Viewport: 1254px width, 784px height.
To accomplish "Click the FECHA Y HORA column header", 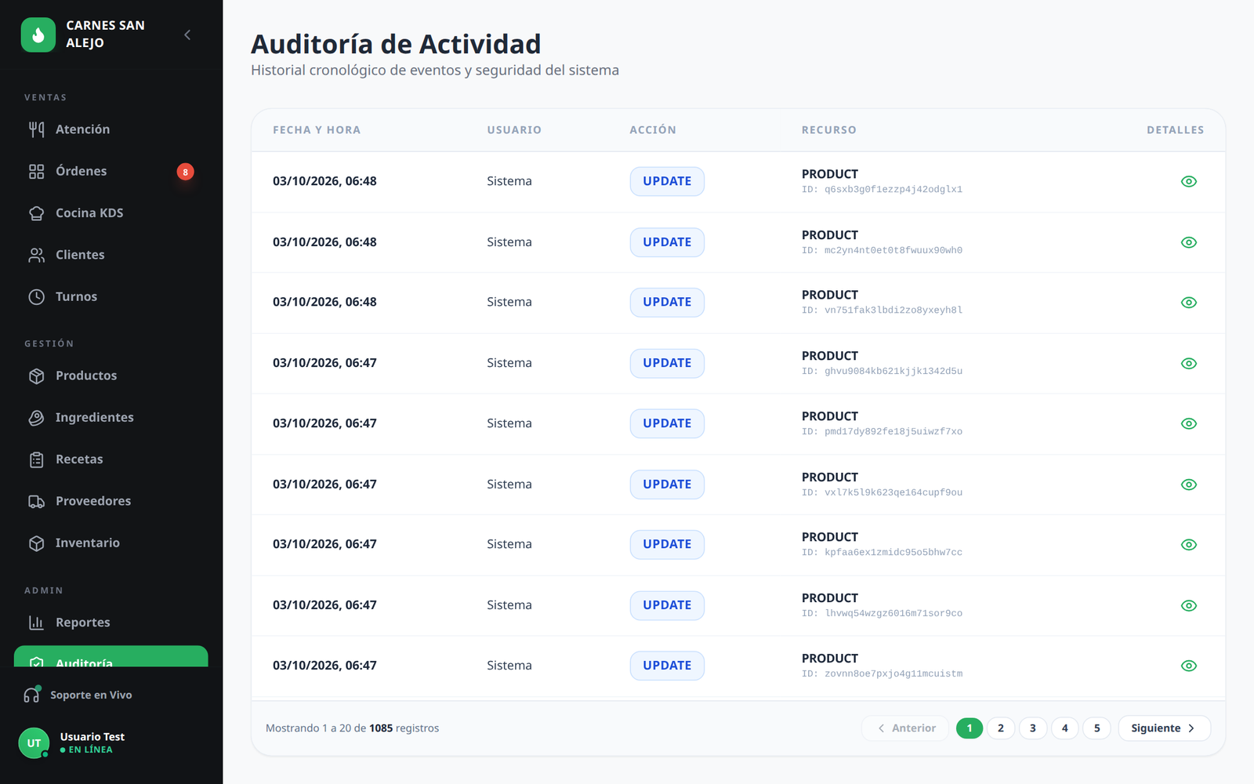I will pyautogui.click(x=317, y=130).
